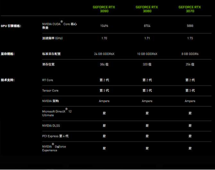The height and width of the screenshot is (170, 215).
Task: Select the Microsoft DirectX 12 Ultimate label
Action: click(x=56, y=113)
